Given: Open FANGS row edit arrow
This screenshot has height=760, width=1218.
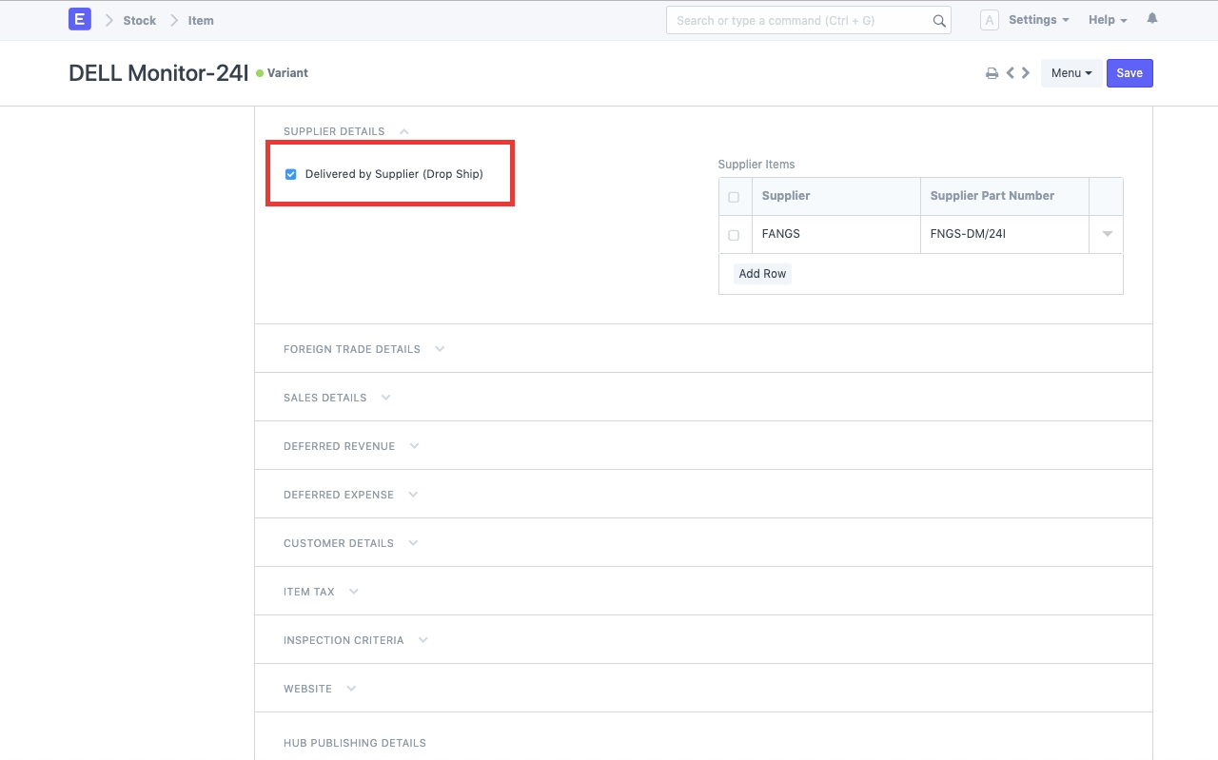Looking at the screenshot, I should [1107, 234].
